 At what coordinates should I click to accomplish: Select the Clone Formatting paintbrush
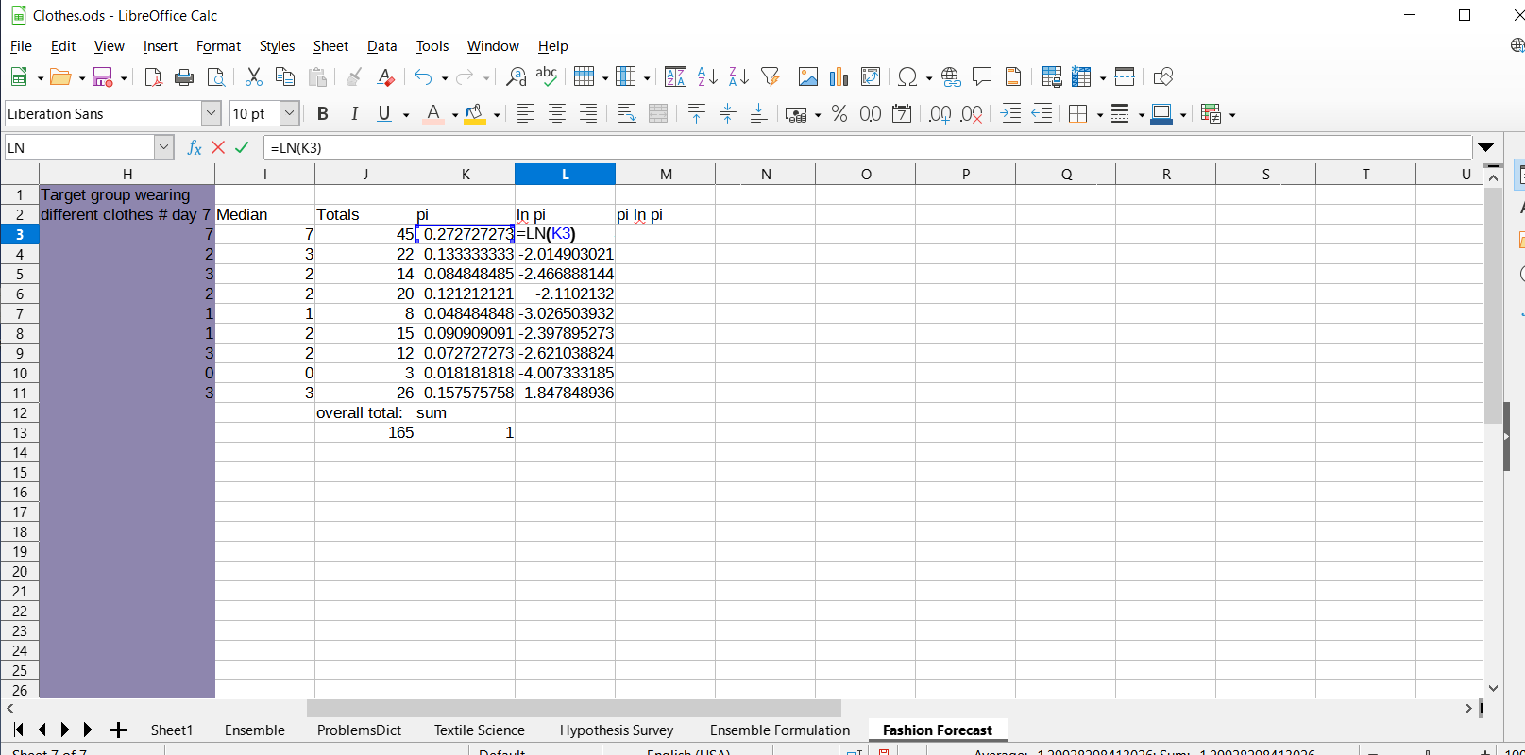coord(354,77)
